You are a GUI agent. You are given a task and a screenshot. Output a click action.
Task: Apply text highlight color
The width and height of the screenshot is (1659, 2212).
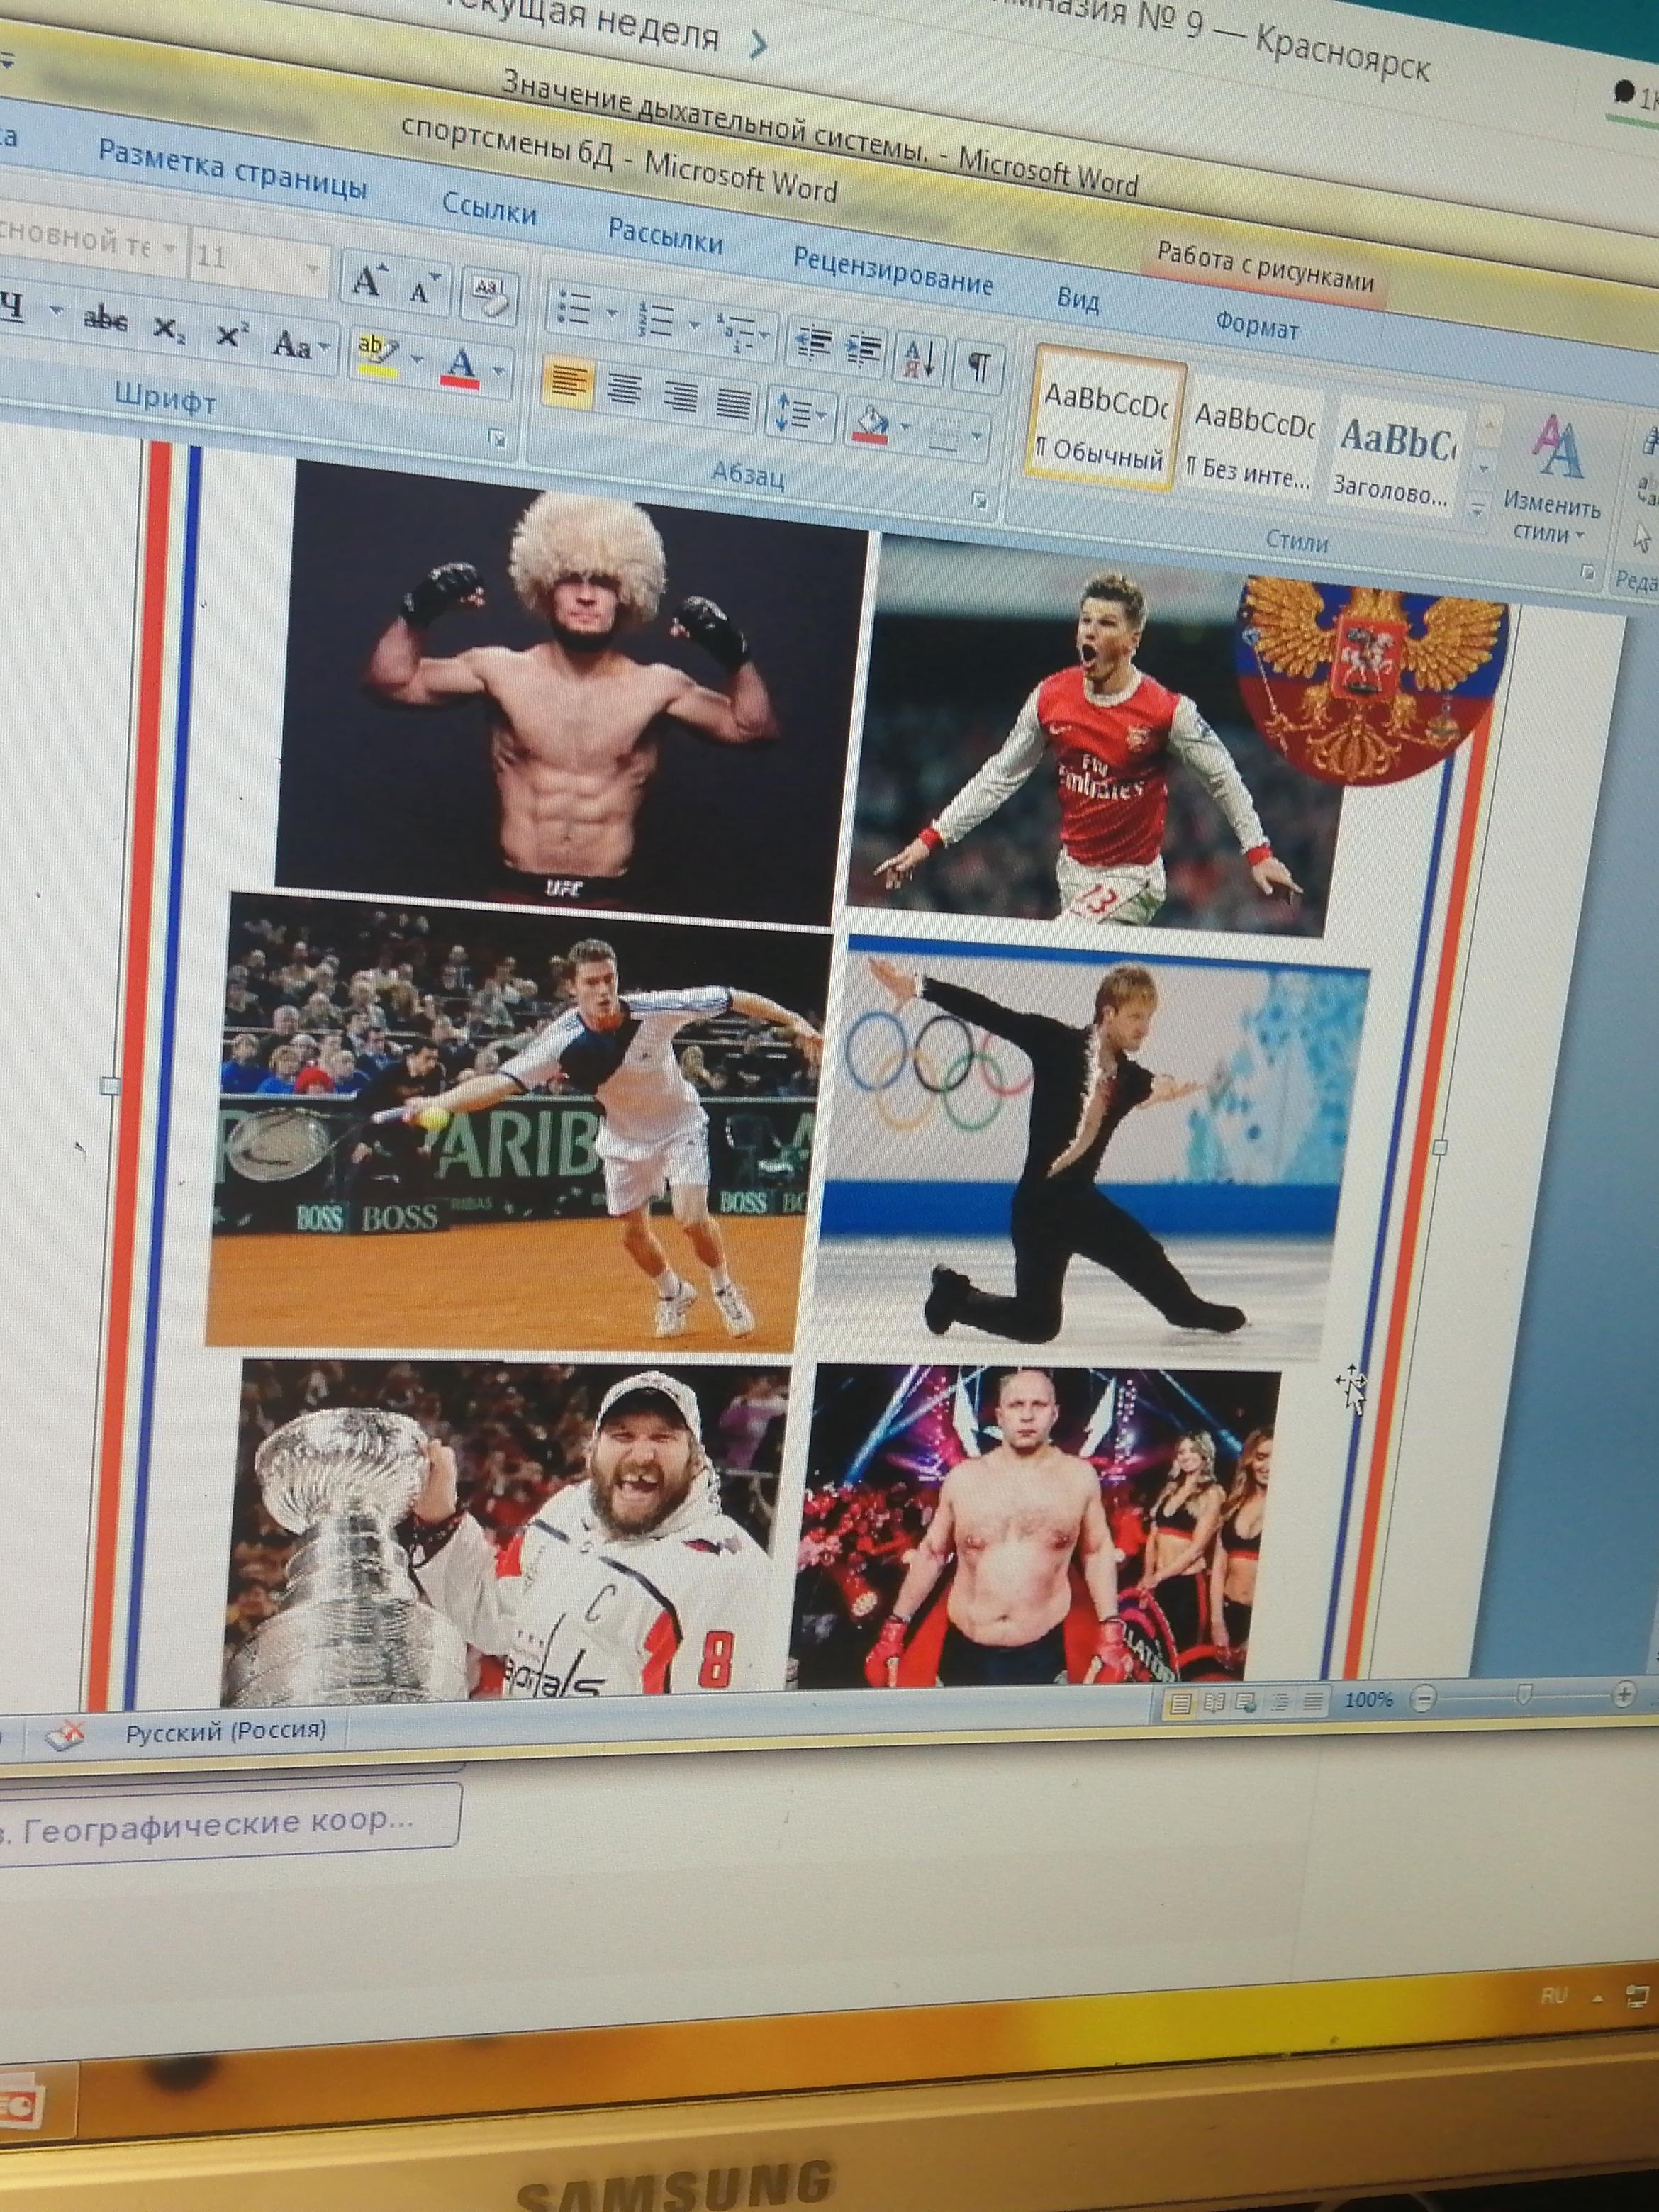pos(377,354)
